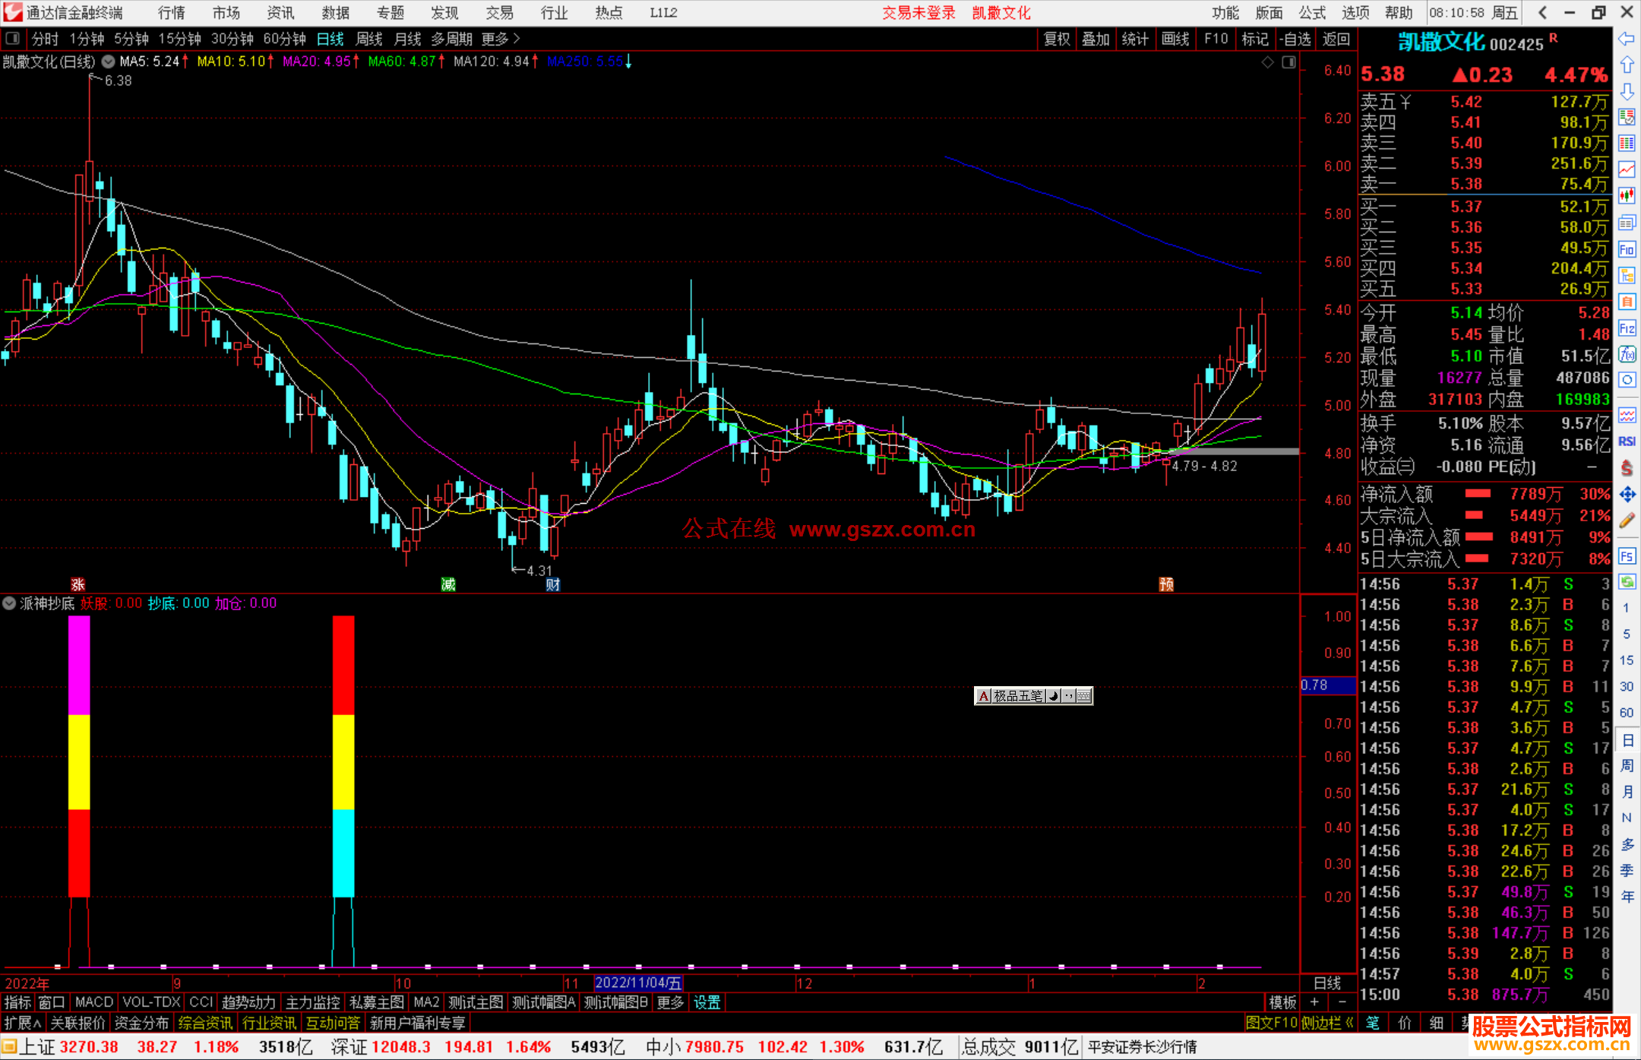
Task: Collapse the sidebar with 侧边栏 button
Action: pyautogui.click(x=1326, y=1023)
